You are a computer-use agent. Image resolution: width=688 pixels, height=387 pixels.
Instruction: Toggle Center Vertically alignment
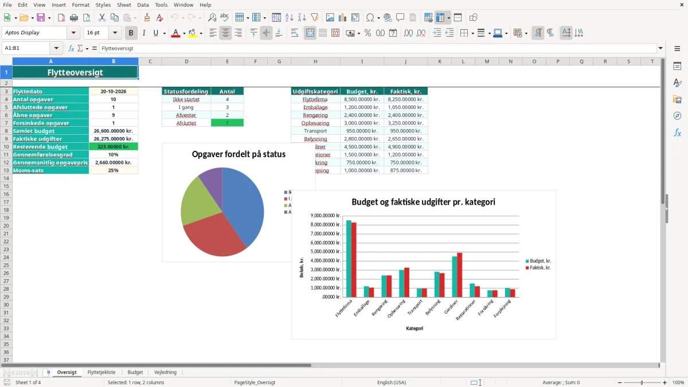[x=266, y=33]
